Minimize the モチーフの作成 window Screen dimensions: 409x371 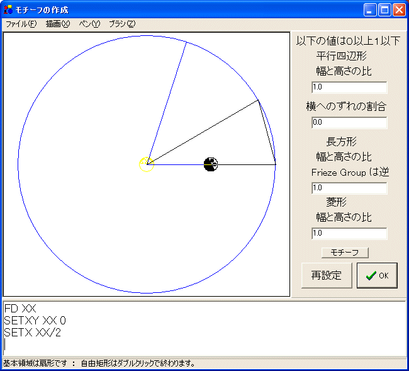pos(370,10)
